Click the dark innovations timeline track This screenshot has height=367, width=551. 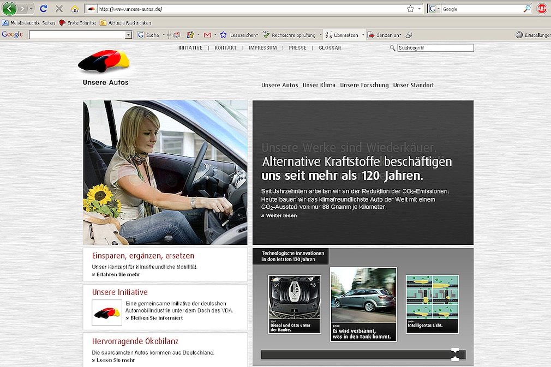click(363, 354)
